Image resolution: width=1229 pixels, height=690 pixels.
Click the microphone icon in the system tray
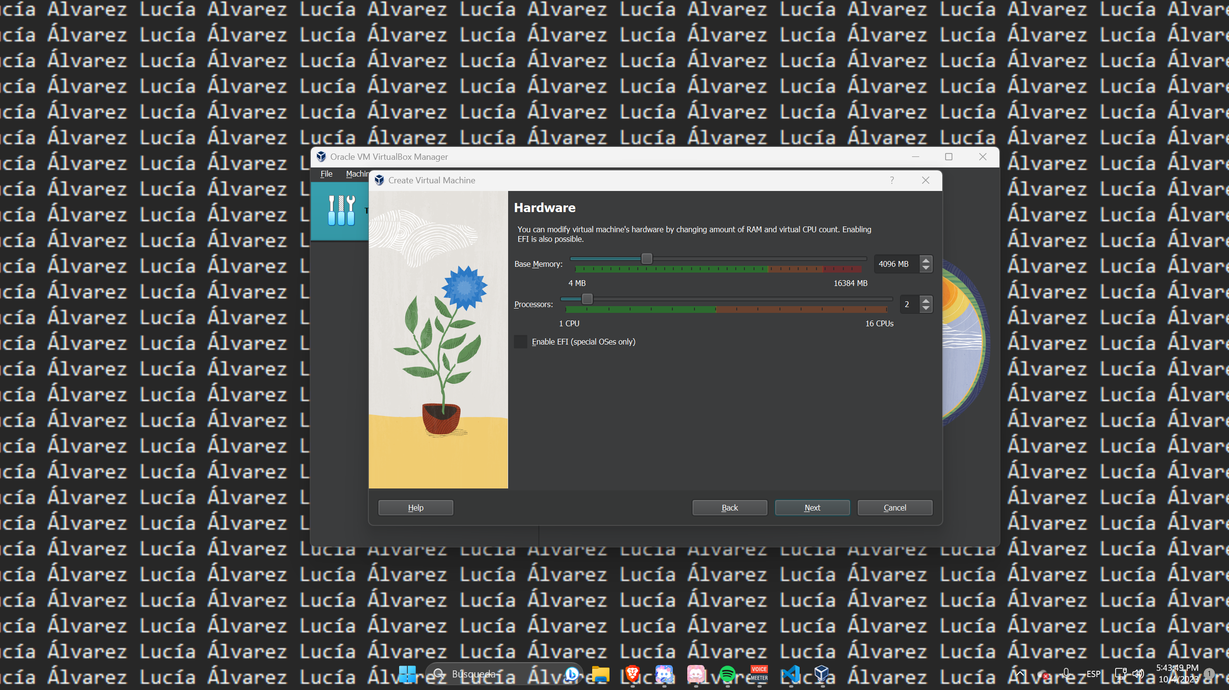pos(1066,674)
